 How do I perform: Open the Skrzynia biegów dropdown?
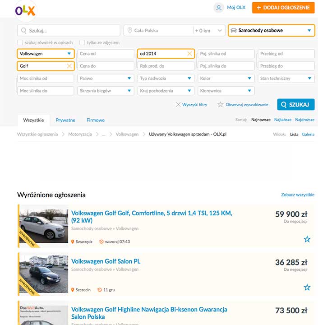coord(106,91)
